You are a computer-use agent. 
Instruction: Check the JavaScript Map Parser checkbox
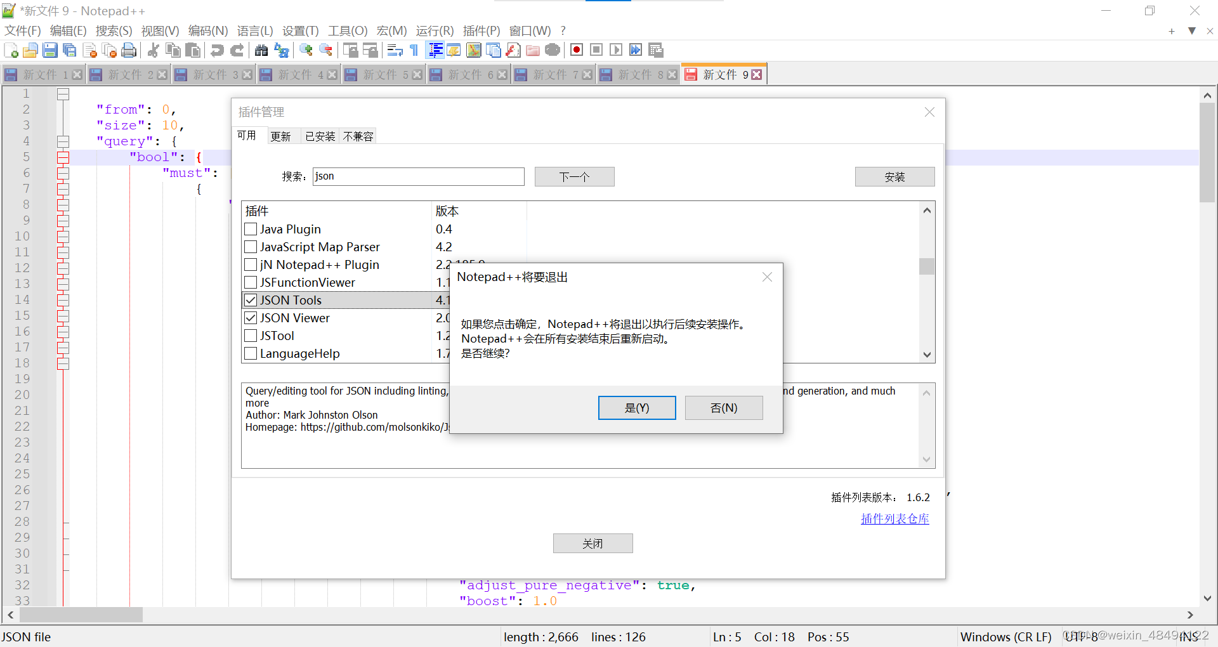251,247
